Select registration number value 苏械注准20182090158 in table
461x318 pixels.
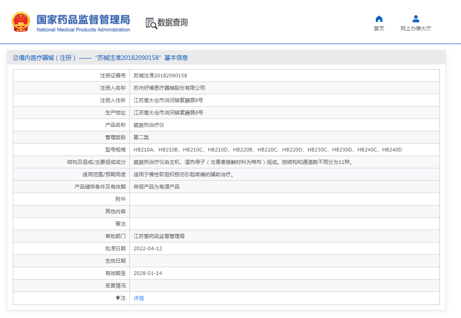(160, 75)
